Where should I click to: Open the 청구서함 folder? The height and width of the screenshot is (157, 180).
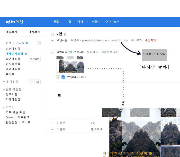pos(12,94)
